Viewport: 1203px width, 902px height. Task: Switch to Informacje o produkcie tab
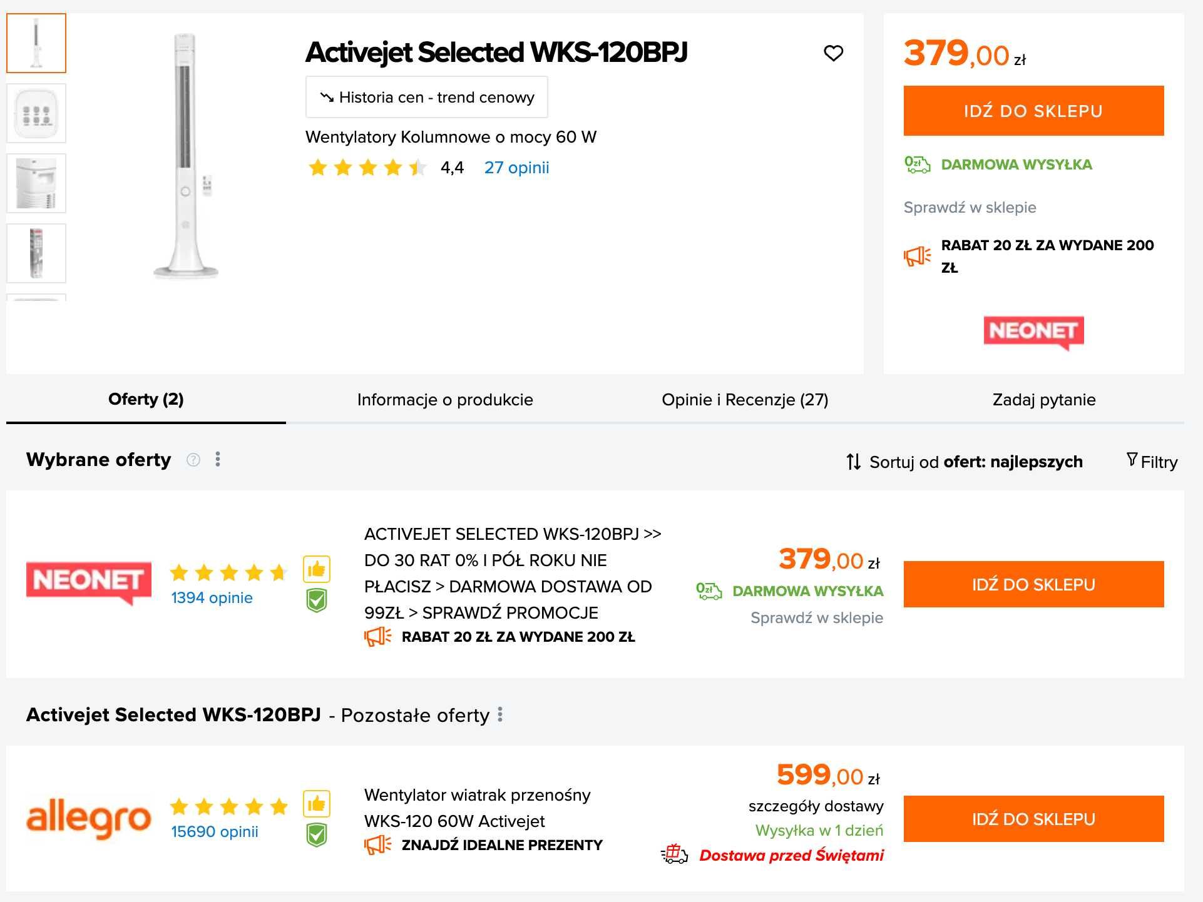coord(445,400)
